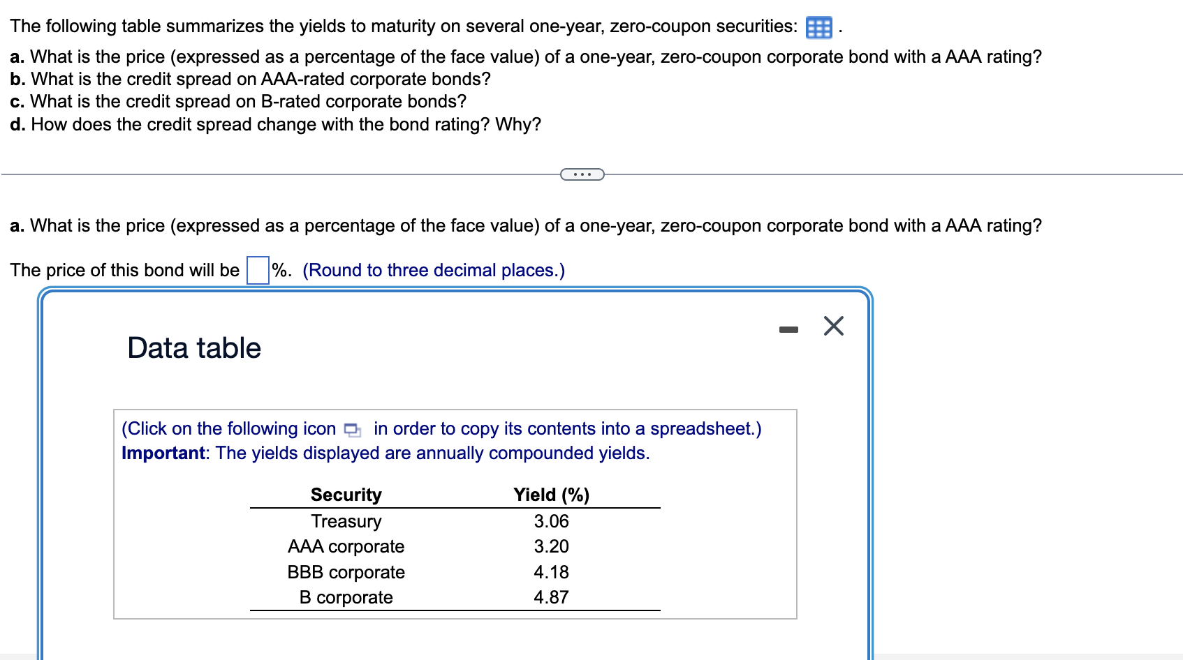
Task: Select the Yield (%) column header
Action: (551, 495)
